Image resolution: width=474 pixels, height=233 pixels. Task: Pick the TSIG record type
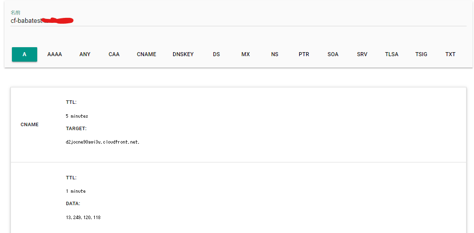pyautogui.click(x=421, y=55)
